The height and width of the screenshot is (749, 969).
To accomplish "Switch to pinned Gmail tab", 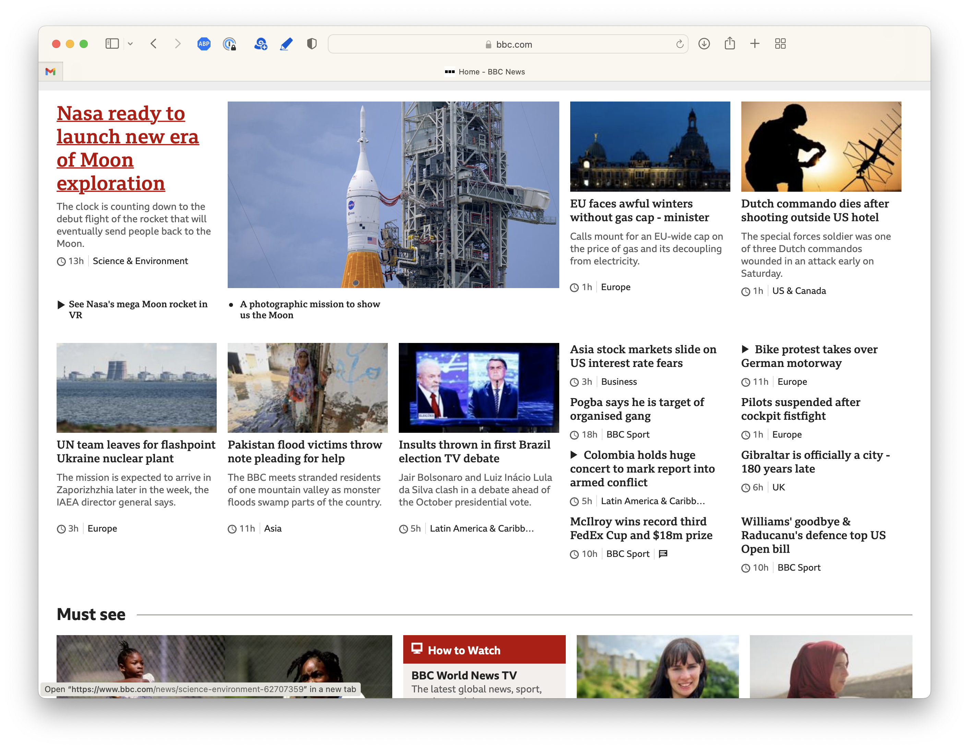I will click(x=51, y=71).
